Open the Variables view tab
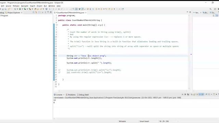 (196, 13)
